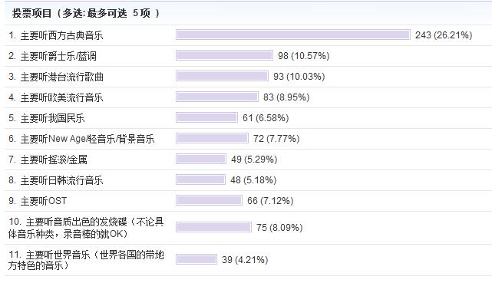
Task: Click the 75 (8.09%) result bar
Action: 213,227
